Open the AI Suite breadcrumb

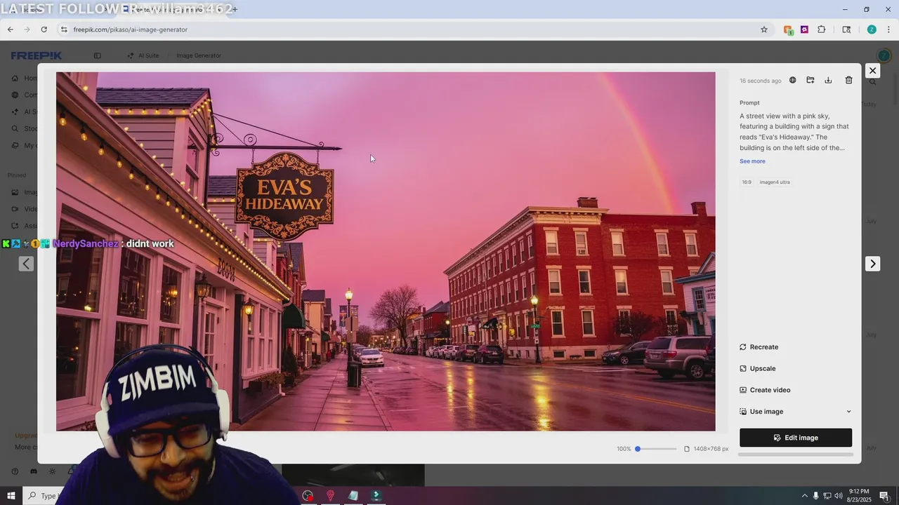coord(143,55)
